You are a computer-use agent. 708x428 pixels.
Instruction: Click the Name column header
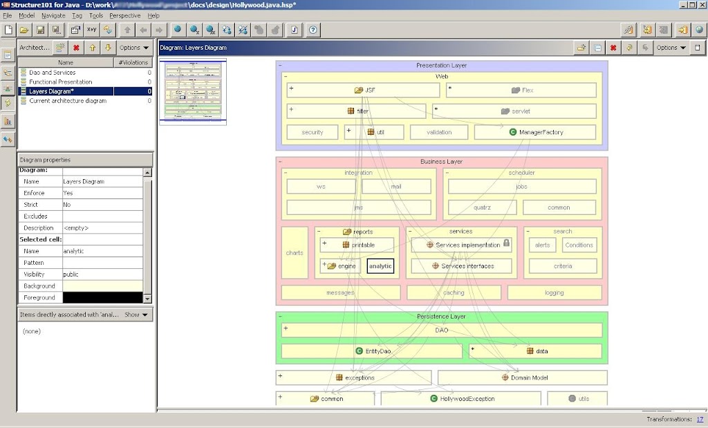[x=66, y=62]
